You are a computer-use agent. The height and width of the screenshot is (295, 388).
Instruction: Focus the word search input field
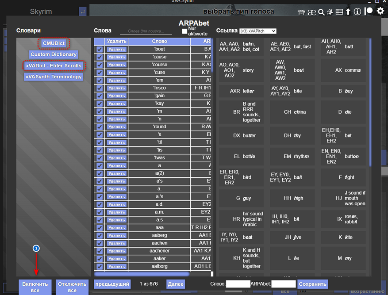pos(146,31)
